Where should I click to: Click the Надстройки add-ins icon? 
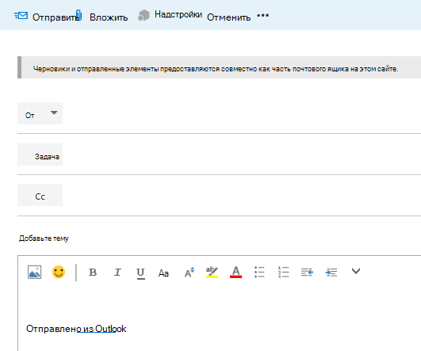[x=144, y=15]
